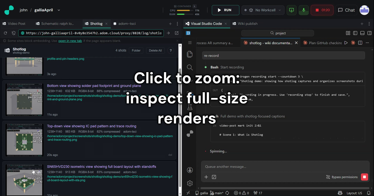Screen dimensions: 374x196
Task: Navigate with the go arrow icon
Action: 168,33
